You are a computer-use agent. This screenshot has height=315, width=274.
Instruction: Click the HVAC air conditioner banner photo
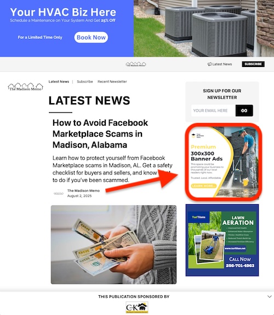click(204, 29)
